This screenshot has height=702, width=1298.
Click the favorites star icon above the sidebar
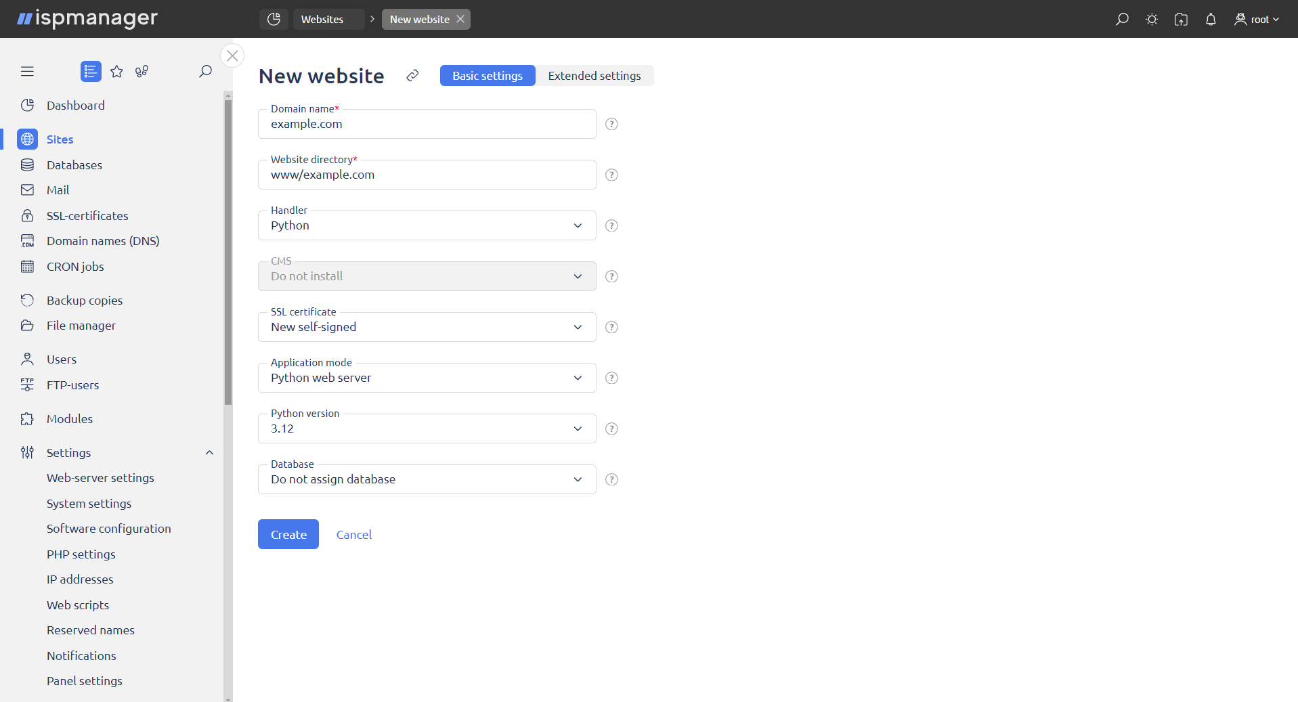(x=116, y=71)
